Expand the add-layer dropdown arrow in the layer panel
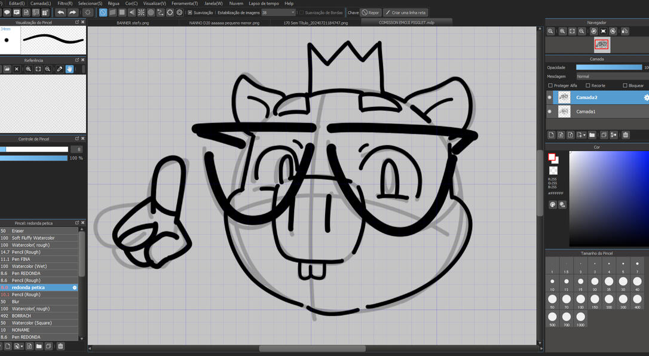The height and width of the screenshot is (356, 649). click(584, 134)
